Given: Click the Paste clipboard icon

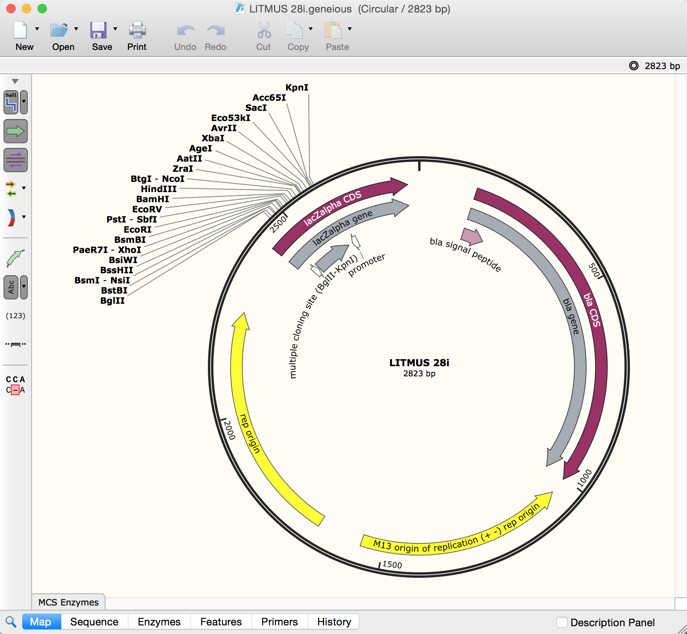Looking at the screenshot, I should coord(333,30).
